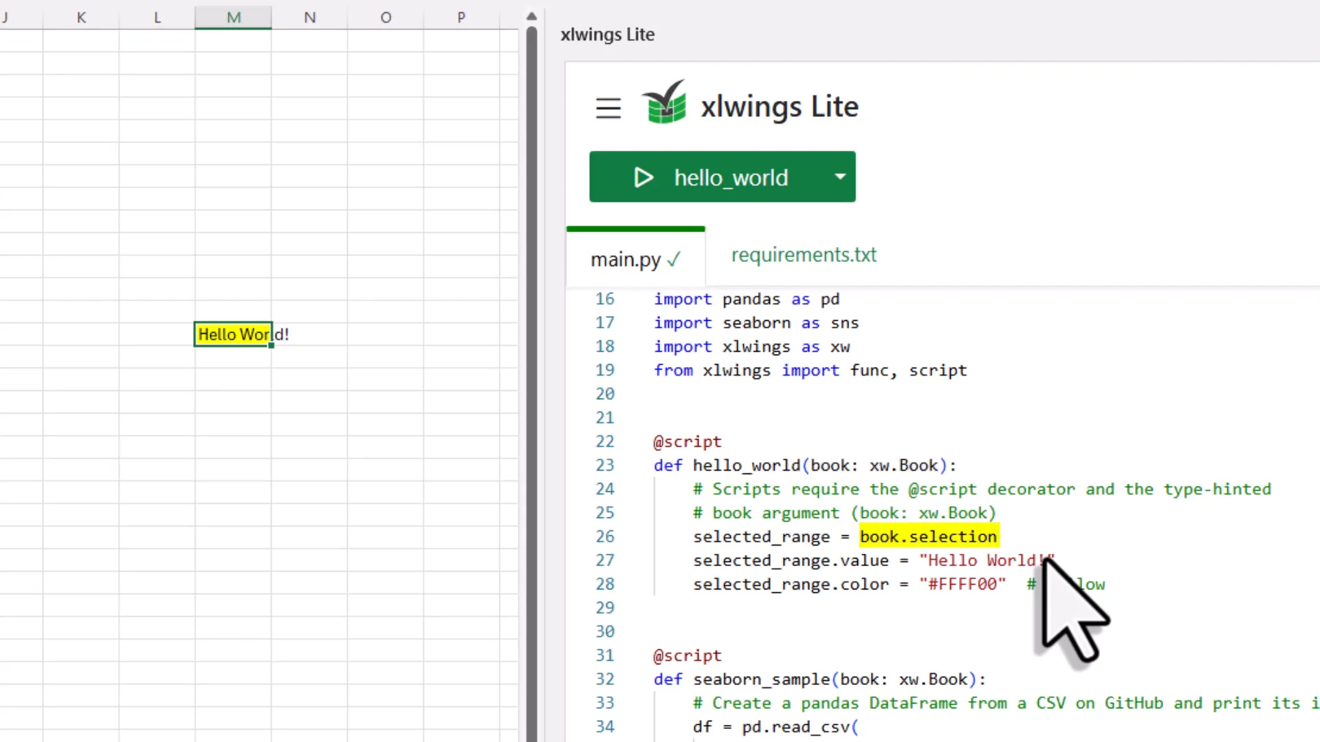The height and width of the screenshot is (742, 1320).
Task: Click the checkmark next to main.py
Action: 673,260
